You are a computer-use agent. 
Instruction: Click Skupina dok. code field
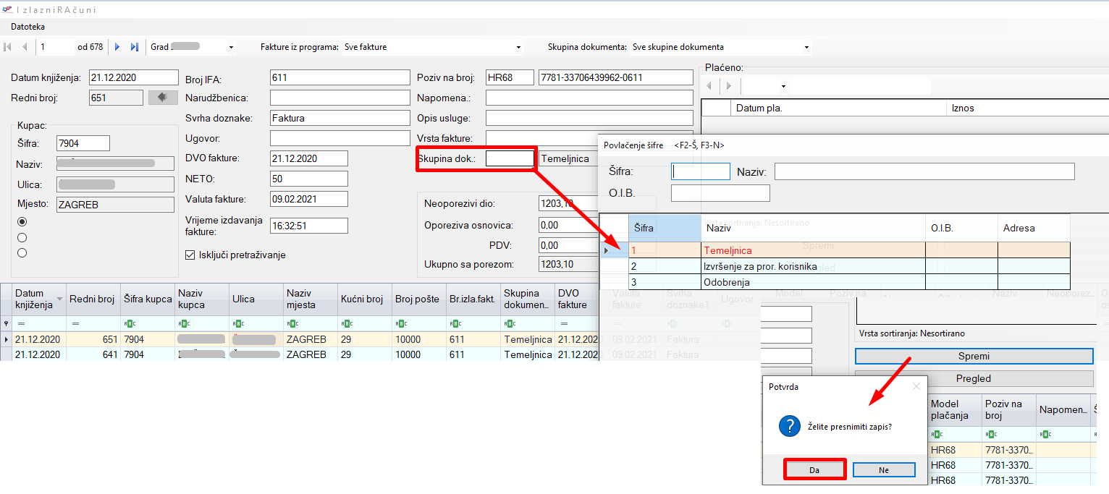tap(510, 158)
